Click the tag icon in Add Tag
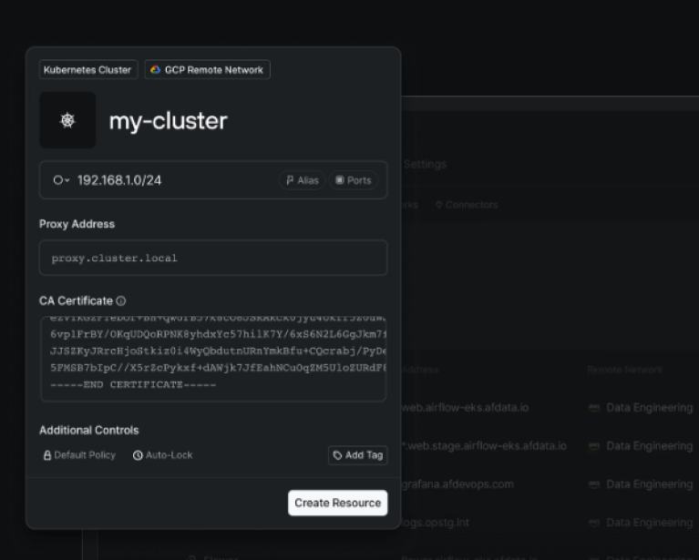The height and width of the screenshot is (560, 699). pos(337,455)
